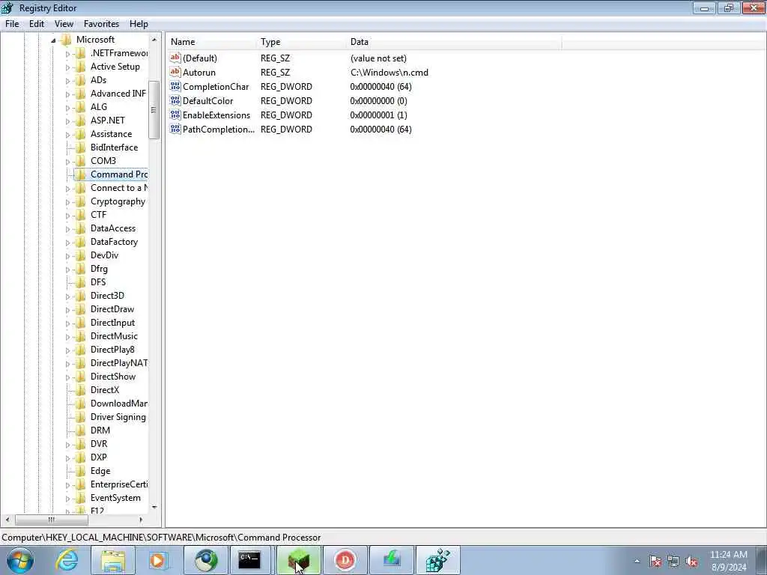Open the blue lightning taskbar app
Screen dimensions: 767x575
[x=392, y=560]
